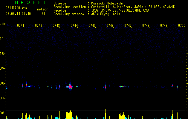Screen dimensions: 188x119
Task: Click the ICOM IC-575 receiver text
Action: click(120, 10)
